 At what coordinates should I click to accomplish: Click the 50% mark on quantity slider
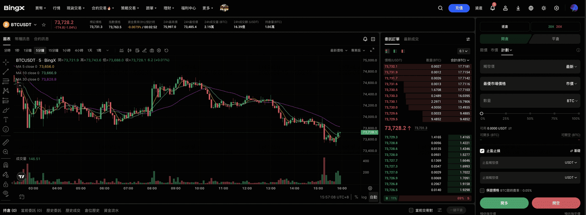pyautogui.click(x=530, y=113)
